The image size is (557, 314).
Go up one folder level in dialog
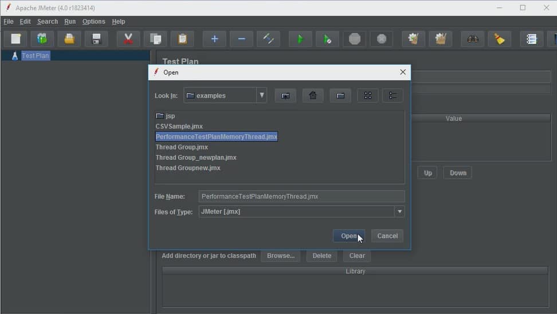click(285, 96)
